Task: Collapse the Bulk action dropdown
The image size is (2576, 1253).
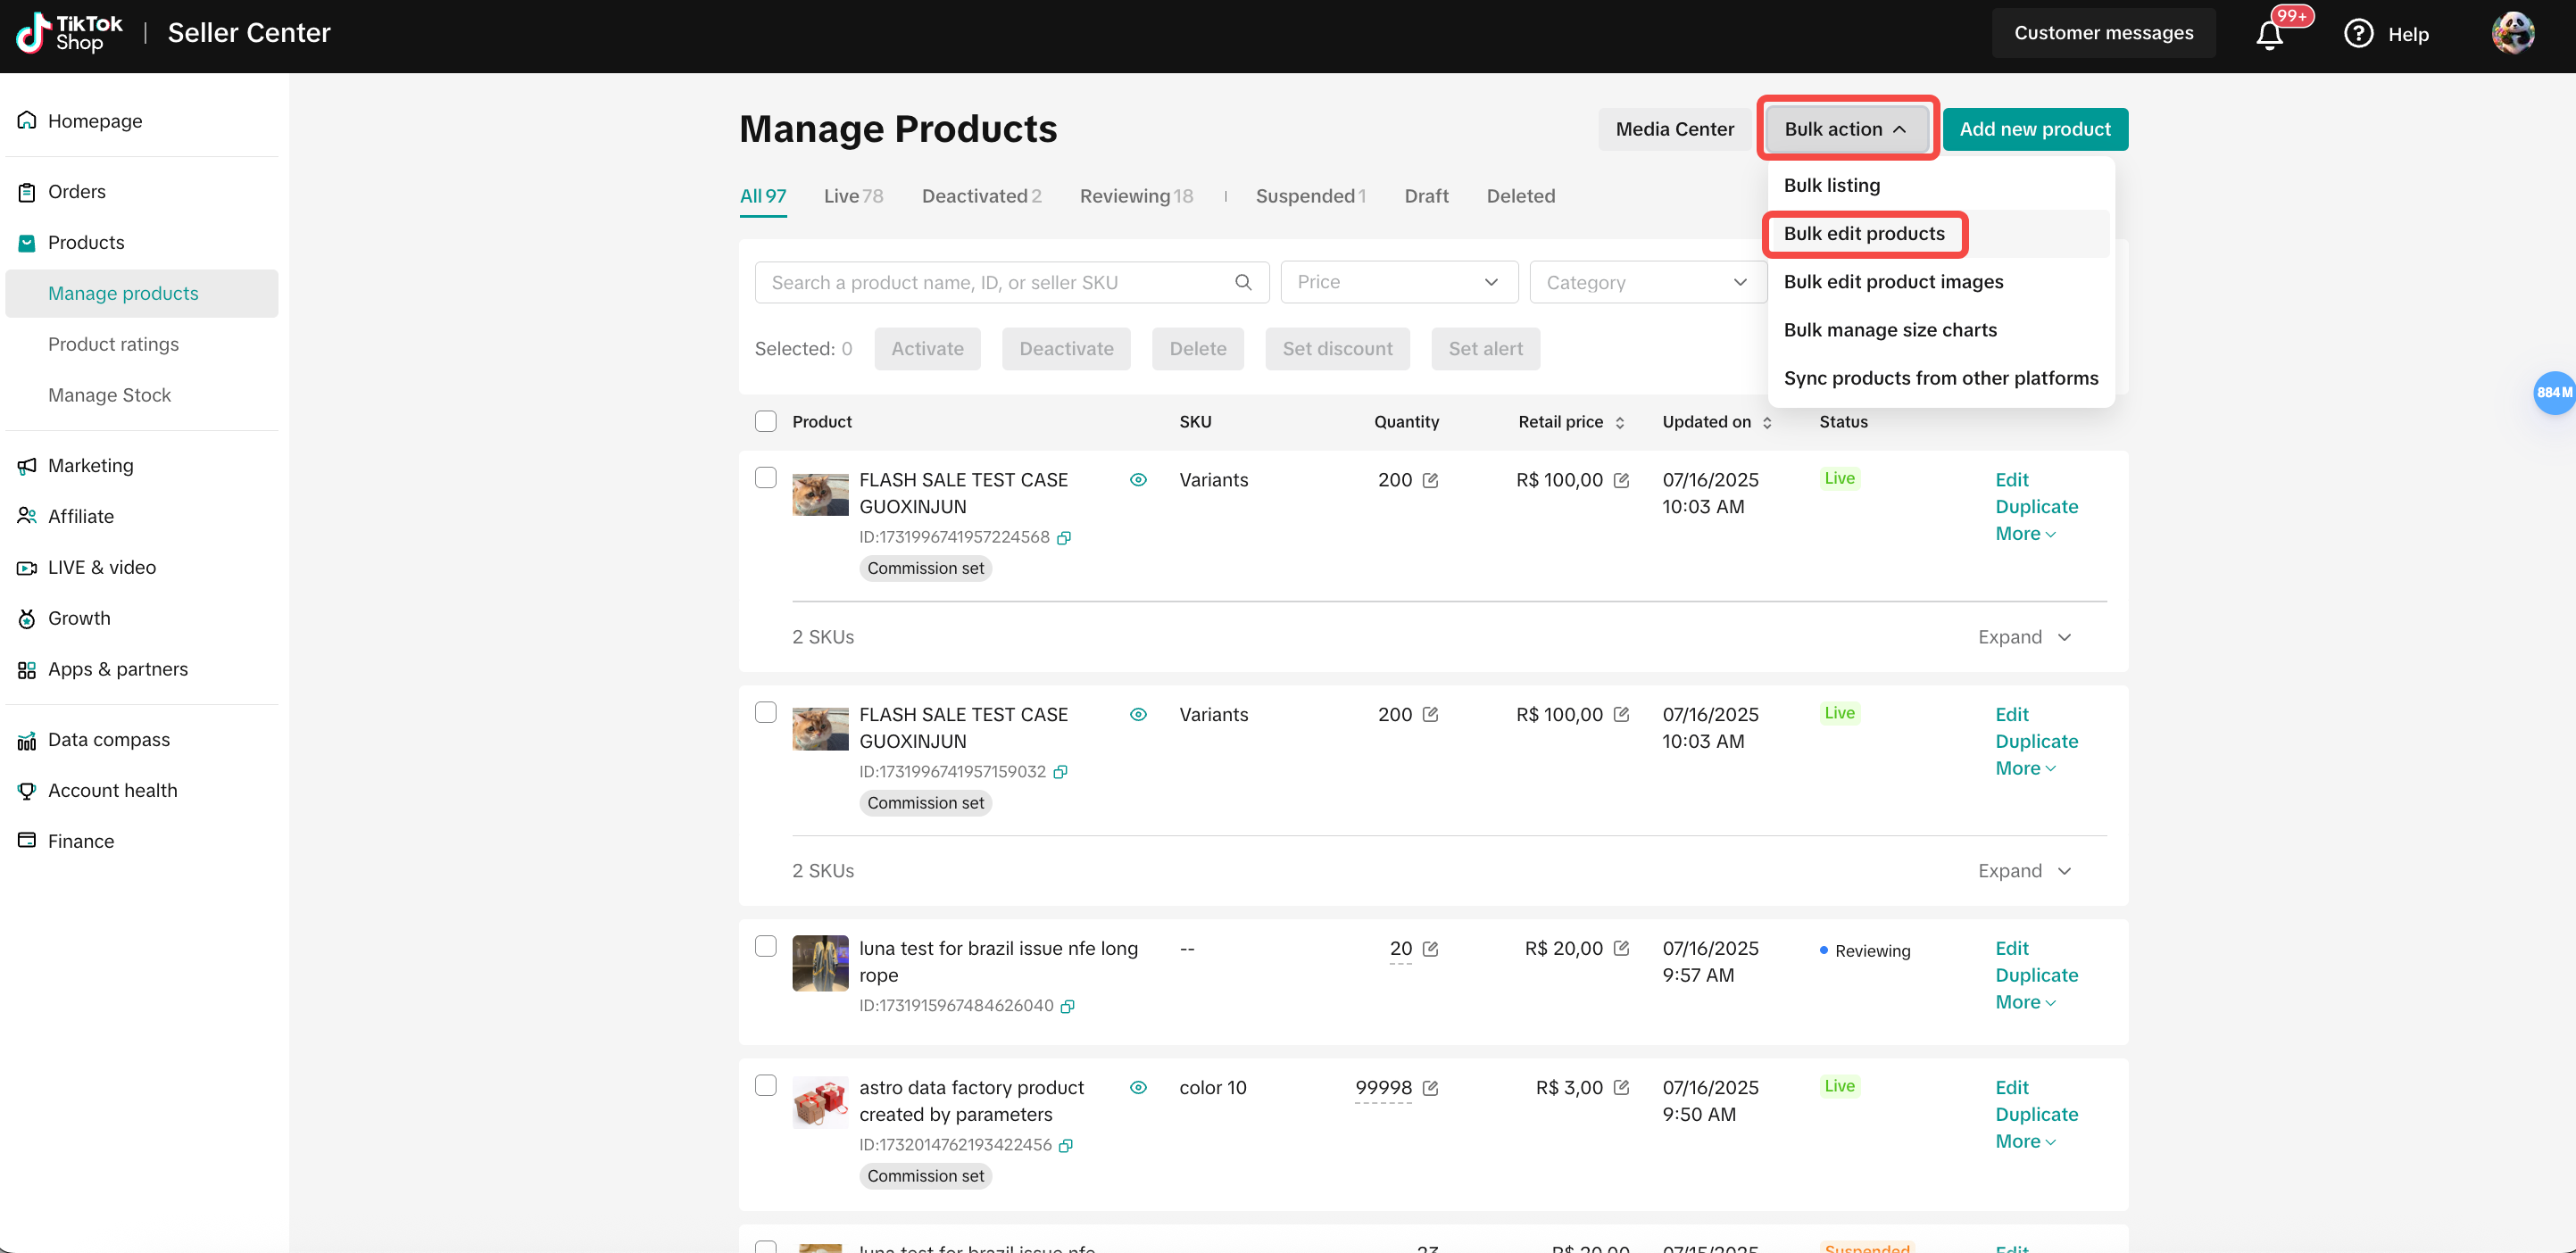Action: [x=1846, y=129]
